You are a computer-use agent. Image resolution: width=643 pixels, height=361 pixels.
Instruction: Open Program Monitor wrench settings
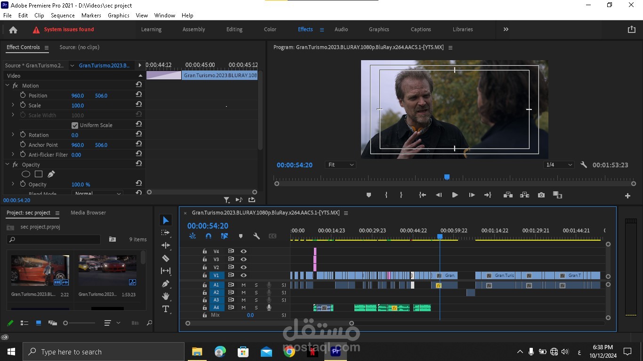point(584,165)
